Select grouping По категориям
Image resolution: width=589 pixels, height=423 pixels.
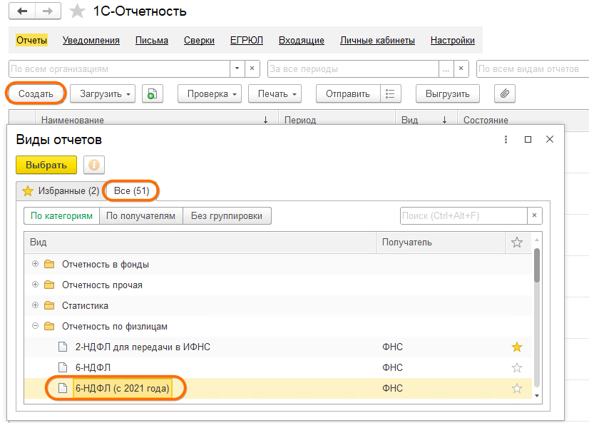[x=61, y=216]
